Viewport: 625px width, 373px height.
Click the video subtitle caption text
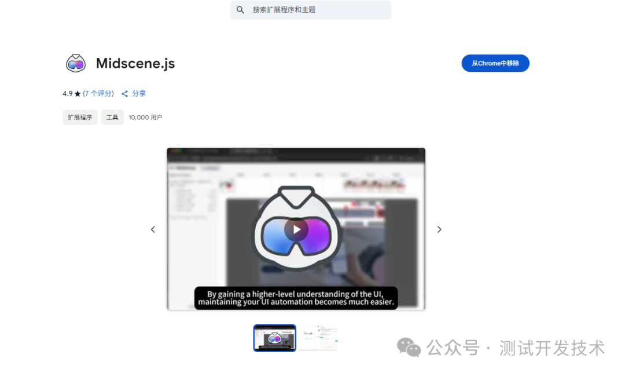click(296, 298)
